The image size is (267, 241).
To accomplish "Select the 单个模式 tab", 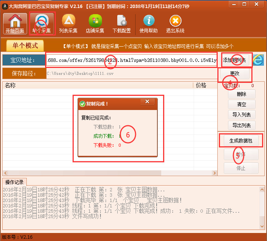I will 25,46.
